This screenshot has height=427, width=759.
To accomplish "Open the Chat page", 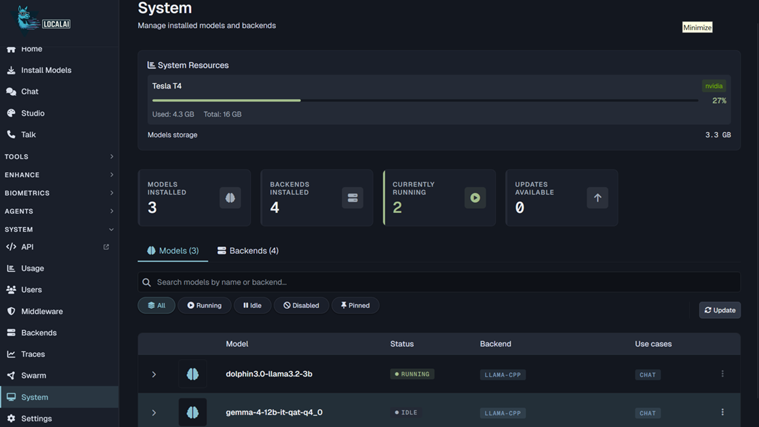I will [x=59, y=91].
